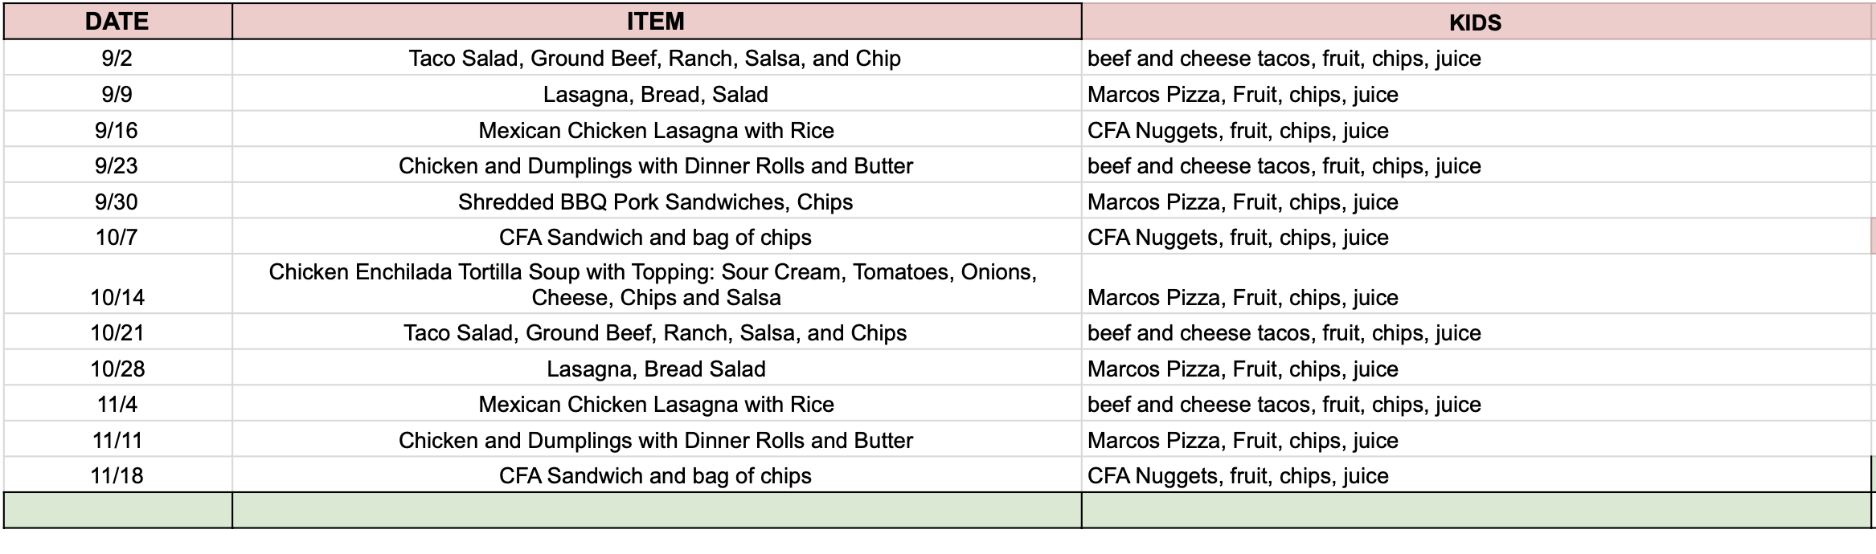Click the 11/4 date cell
Image resolution: width=1876 pixels, height=554 pixels.
(x=117, y=404)
